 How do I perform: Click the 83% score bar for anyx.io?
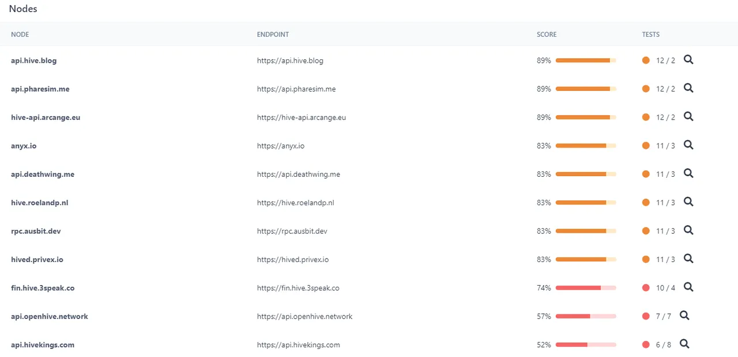coord(586,146)
